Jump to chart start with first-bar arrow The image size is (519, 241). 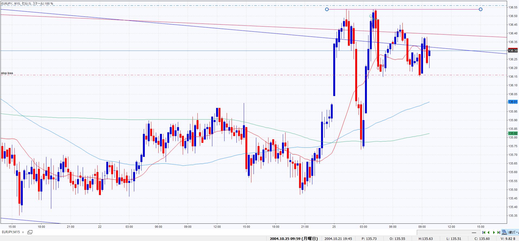[484, 232]
